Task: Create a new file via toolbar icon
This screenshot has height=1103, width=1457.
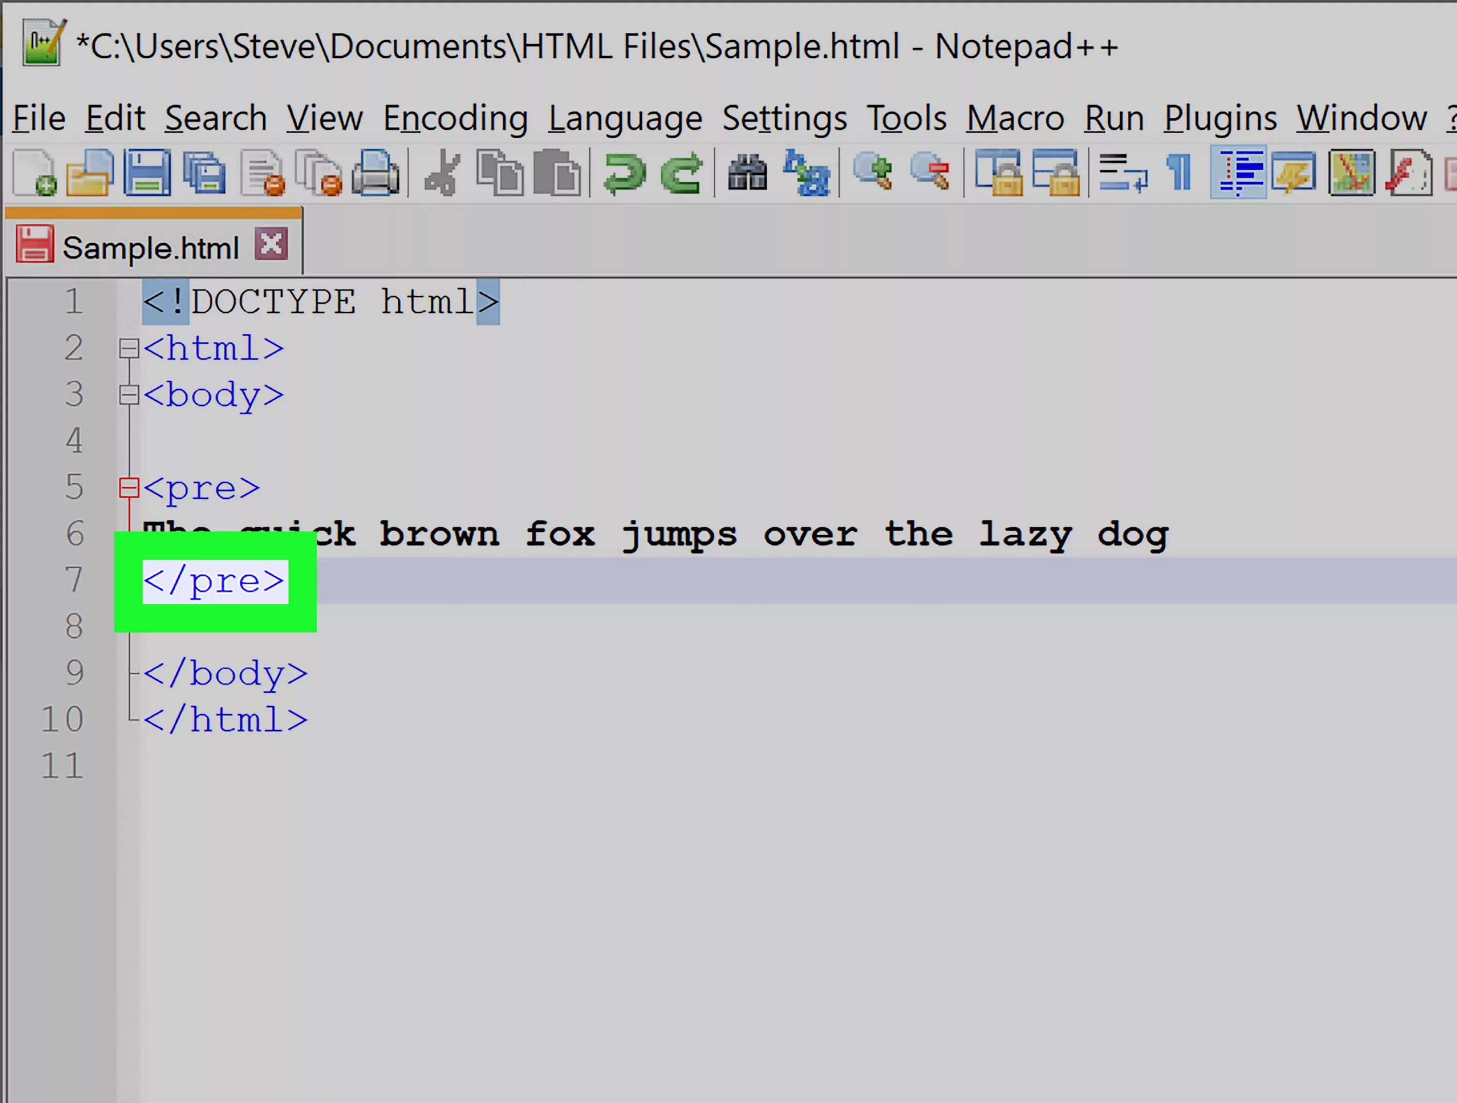Action: (x=34, y=172)
